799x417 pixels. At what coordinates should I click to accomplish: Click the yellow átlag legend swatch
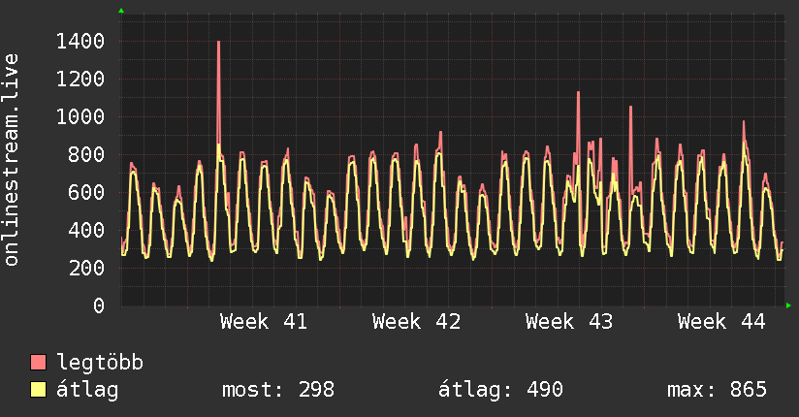point(38,390)
